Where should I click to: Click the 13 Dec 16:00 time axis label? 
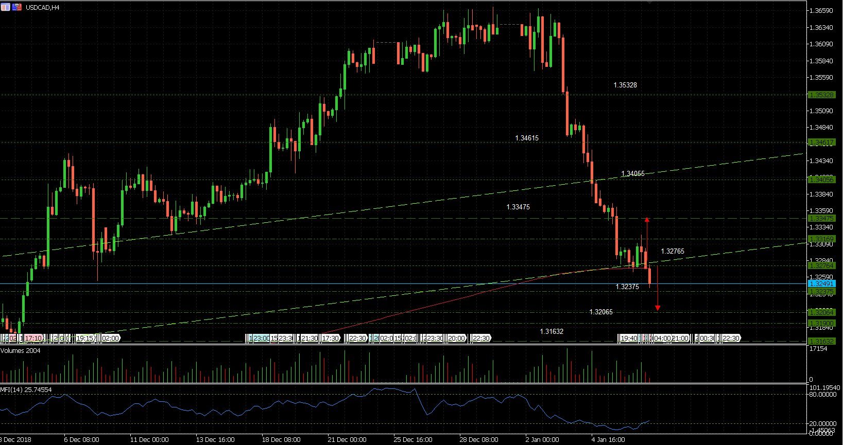tap(215, 439)
